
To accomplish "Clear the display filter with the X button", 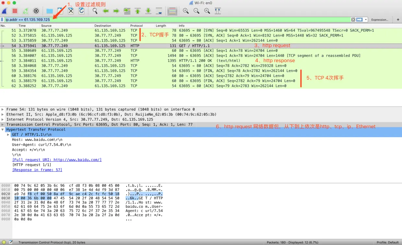I will point(353,20).
